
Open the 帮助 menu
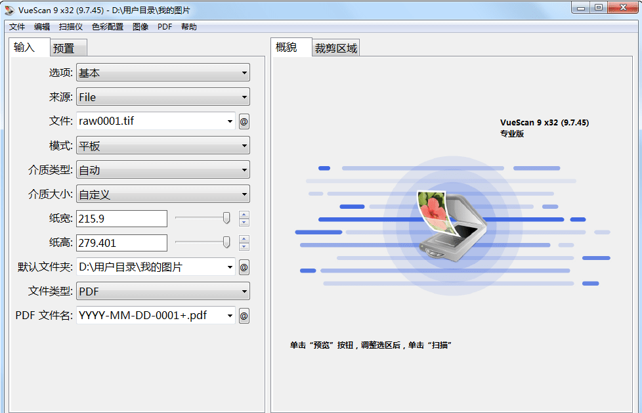[189, 27]
